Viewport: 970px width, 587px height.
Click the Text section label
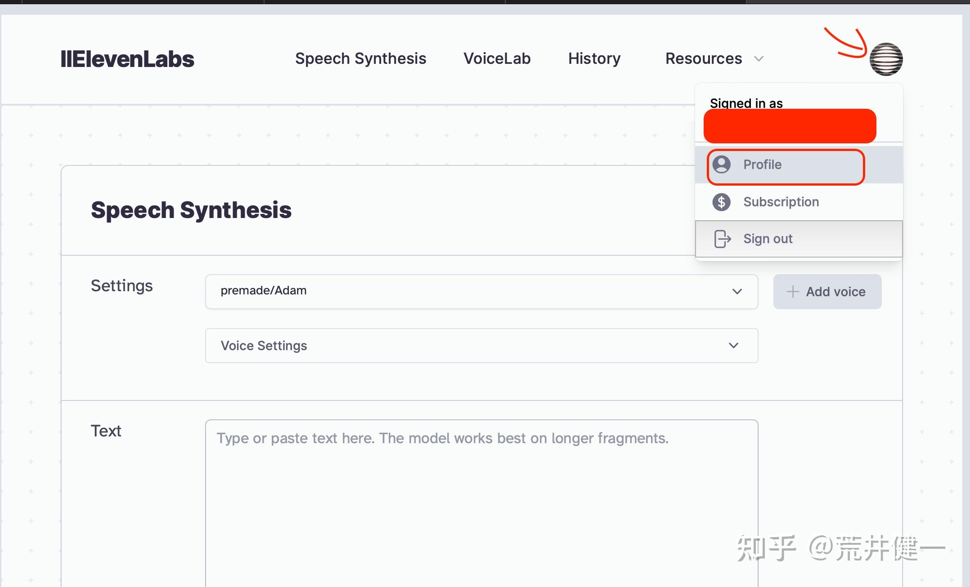pos(106,431)
